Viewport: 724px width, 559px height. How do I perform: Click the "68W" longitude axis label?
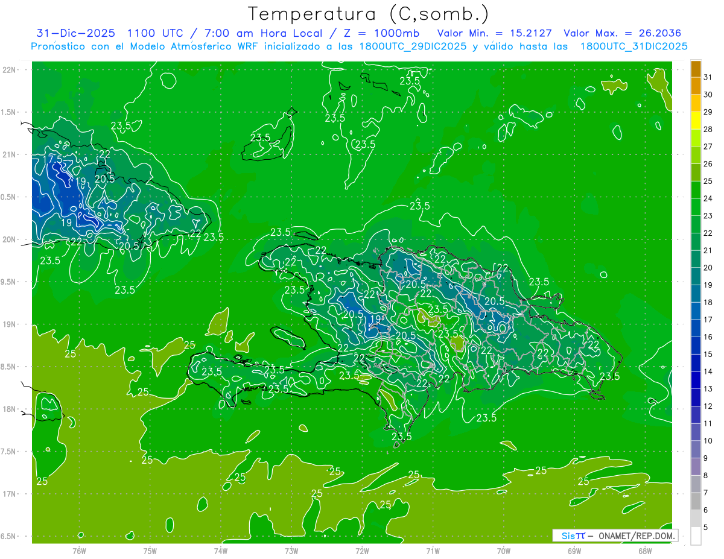pyautogui.click(x=645, y=551)
